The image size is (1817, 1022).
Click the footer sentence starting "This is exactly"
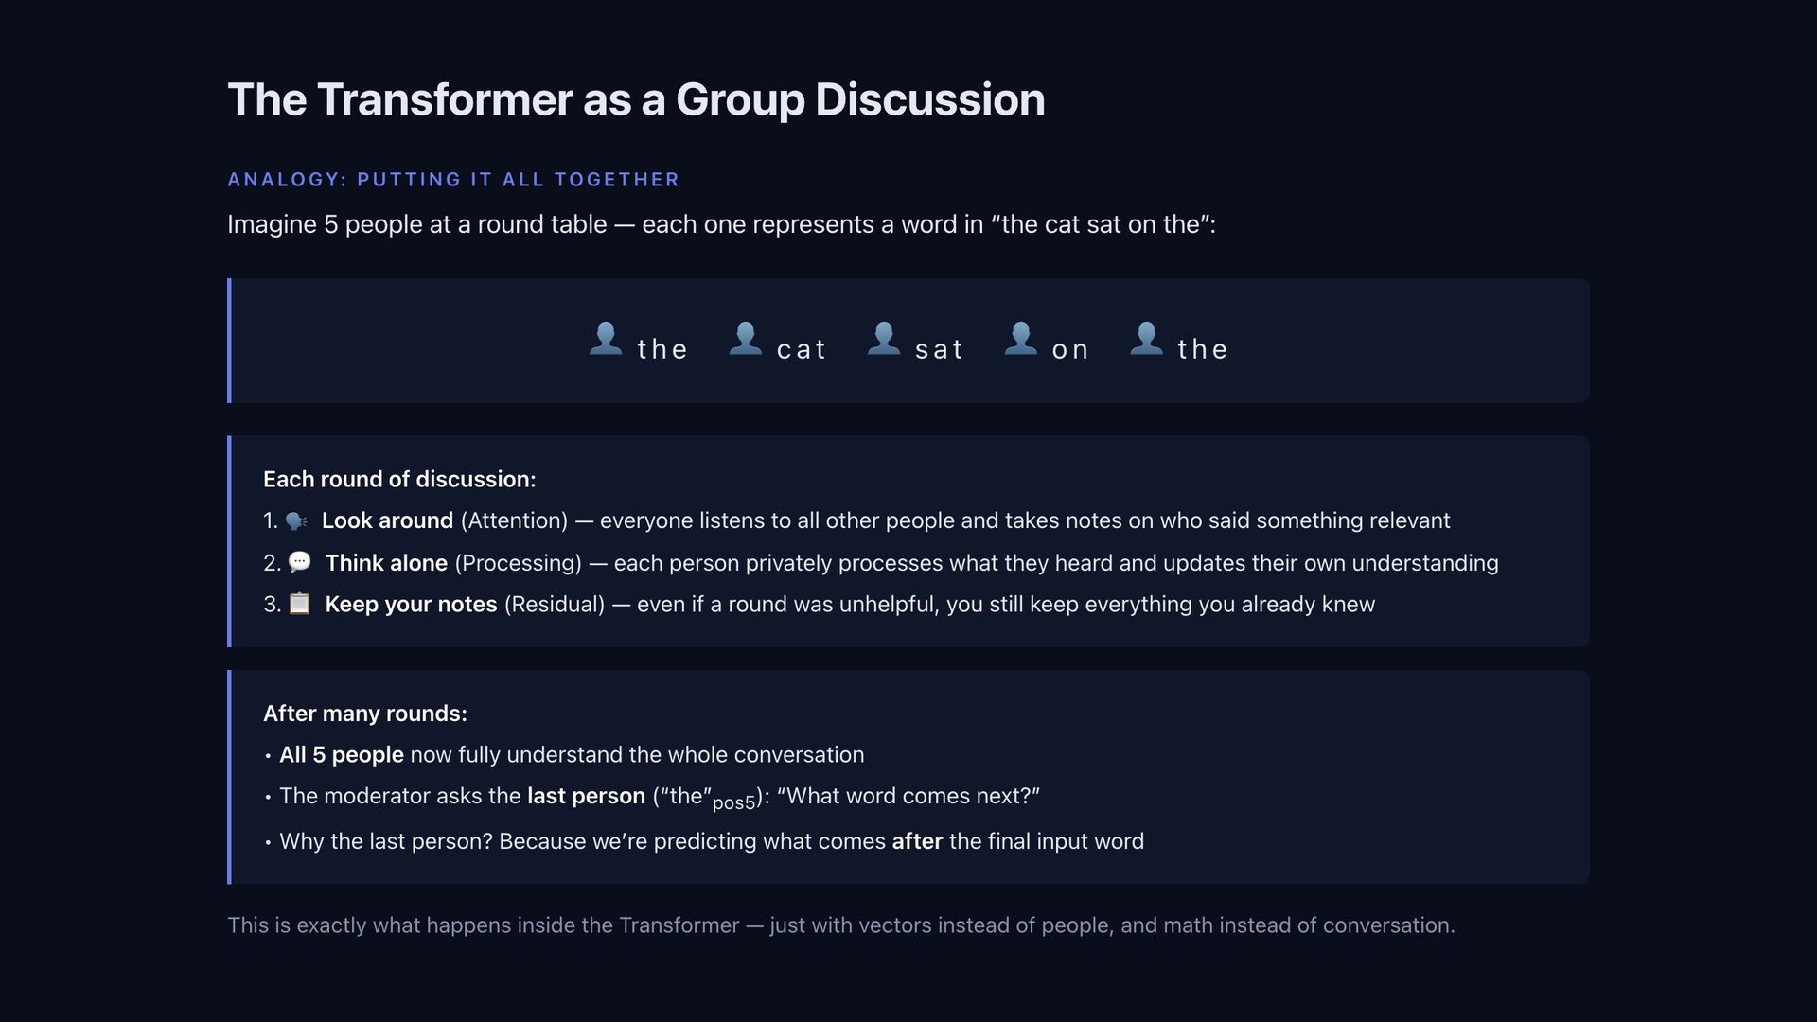coord(840,925)
